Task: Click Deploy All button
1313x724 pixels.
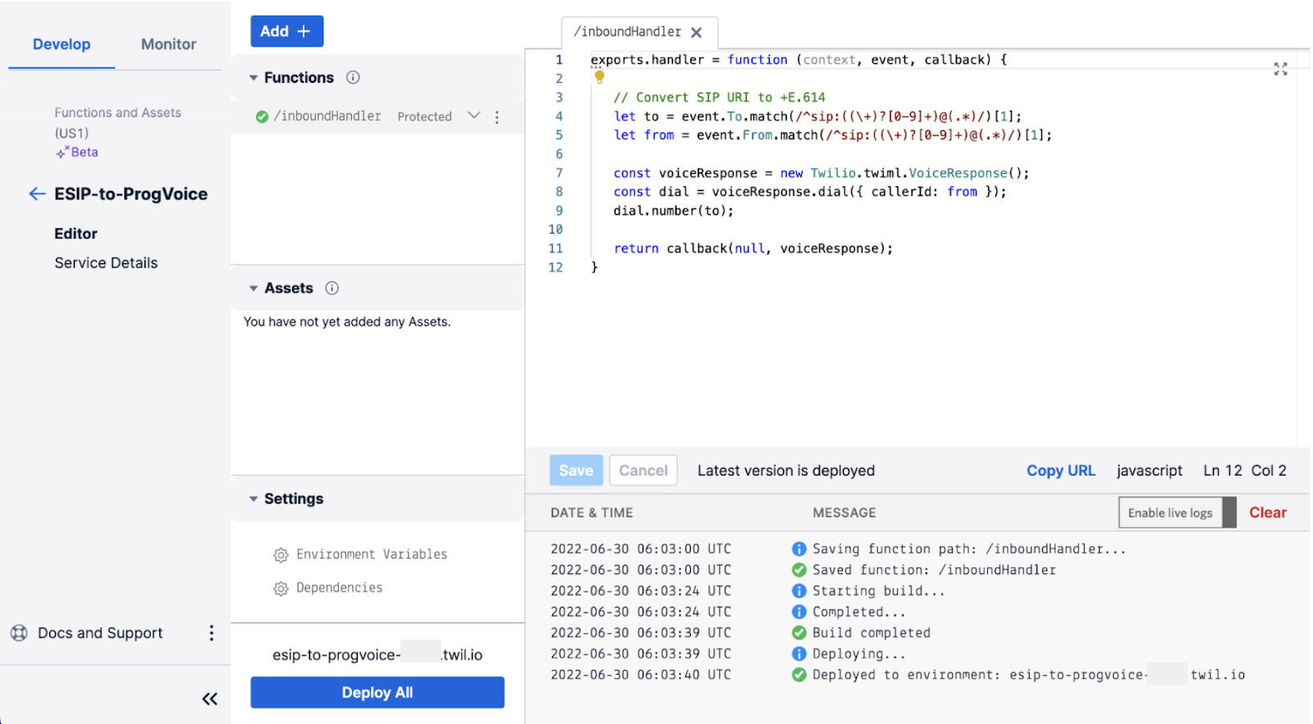Action: 377,693
